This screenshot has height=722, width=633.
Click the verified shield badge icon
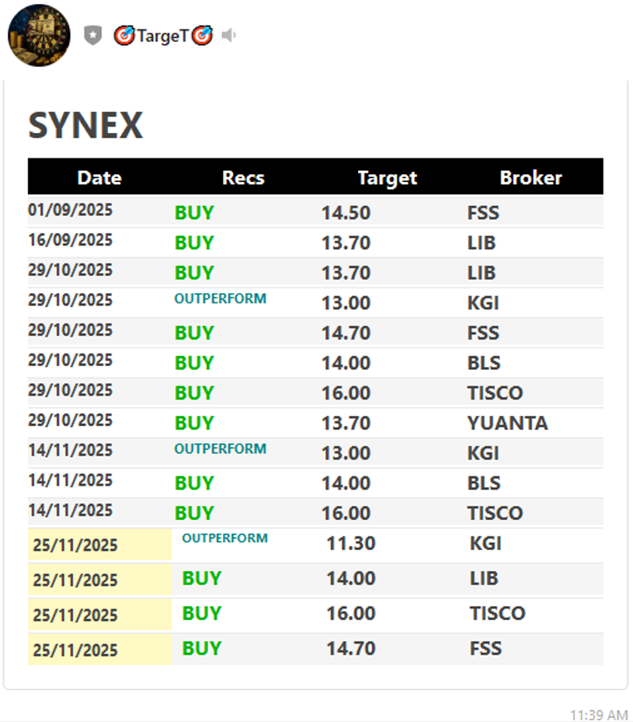pos(93,35)
